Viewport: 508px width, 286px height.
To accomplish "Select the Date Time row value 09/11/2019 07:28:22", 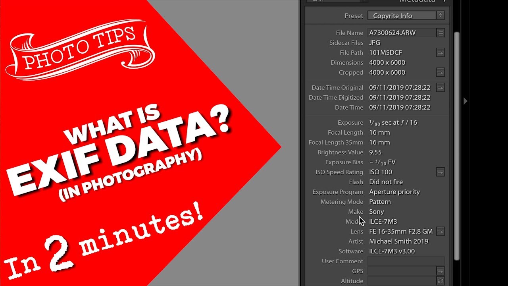I will tap(400, 107).
